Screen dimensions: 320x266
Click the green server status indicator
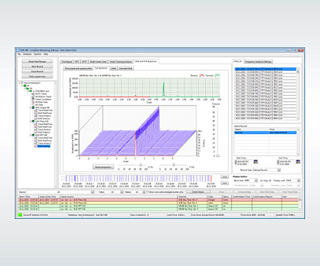click(20, 215)
